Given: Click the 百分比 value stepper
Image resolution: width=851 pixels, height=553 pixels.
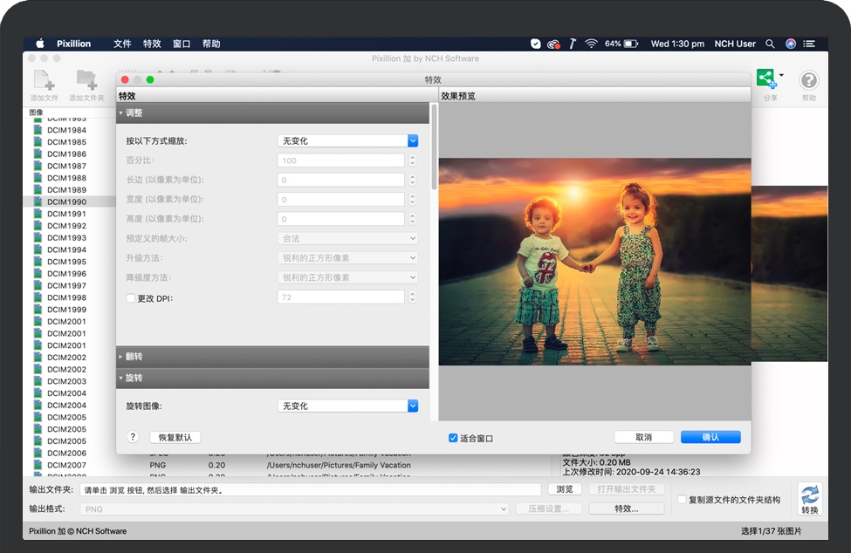Looking at the screenshot, I should click(412, 160).
